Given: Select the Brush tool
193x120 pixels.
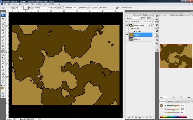Looking at the screenshot, I should coord(3,40).
